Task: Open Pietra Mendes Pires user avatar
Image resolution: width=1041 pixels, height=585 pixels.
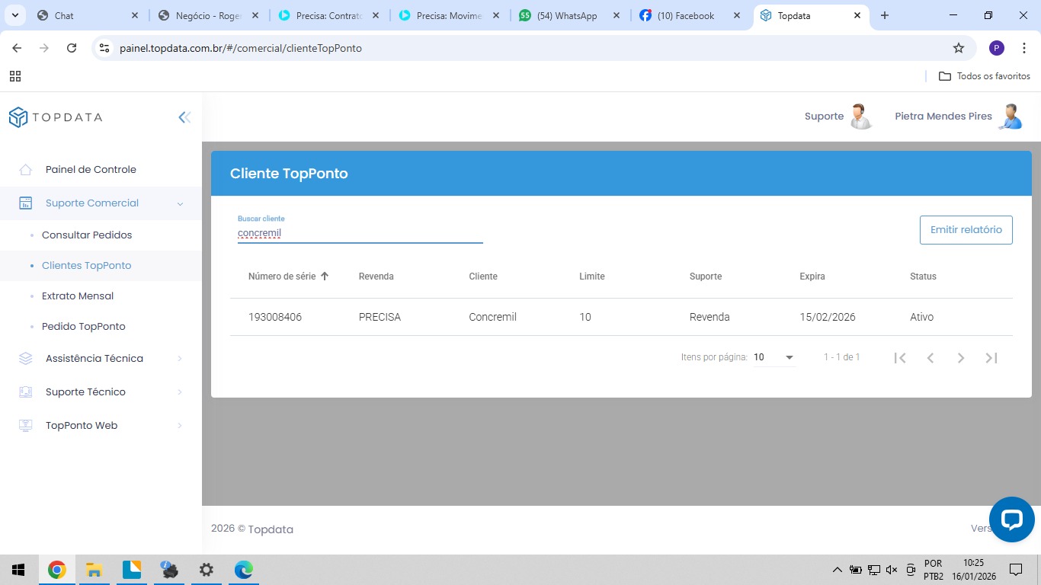Action: 1010,117
